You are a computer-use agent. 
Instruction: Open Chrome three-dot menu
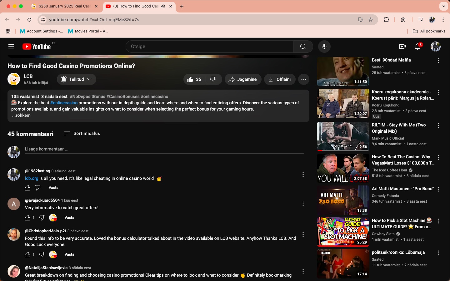[x=443, y=20]
